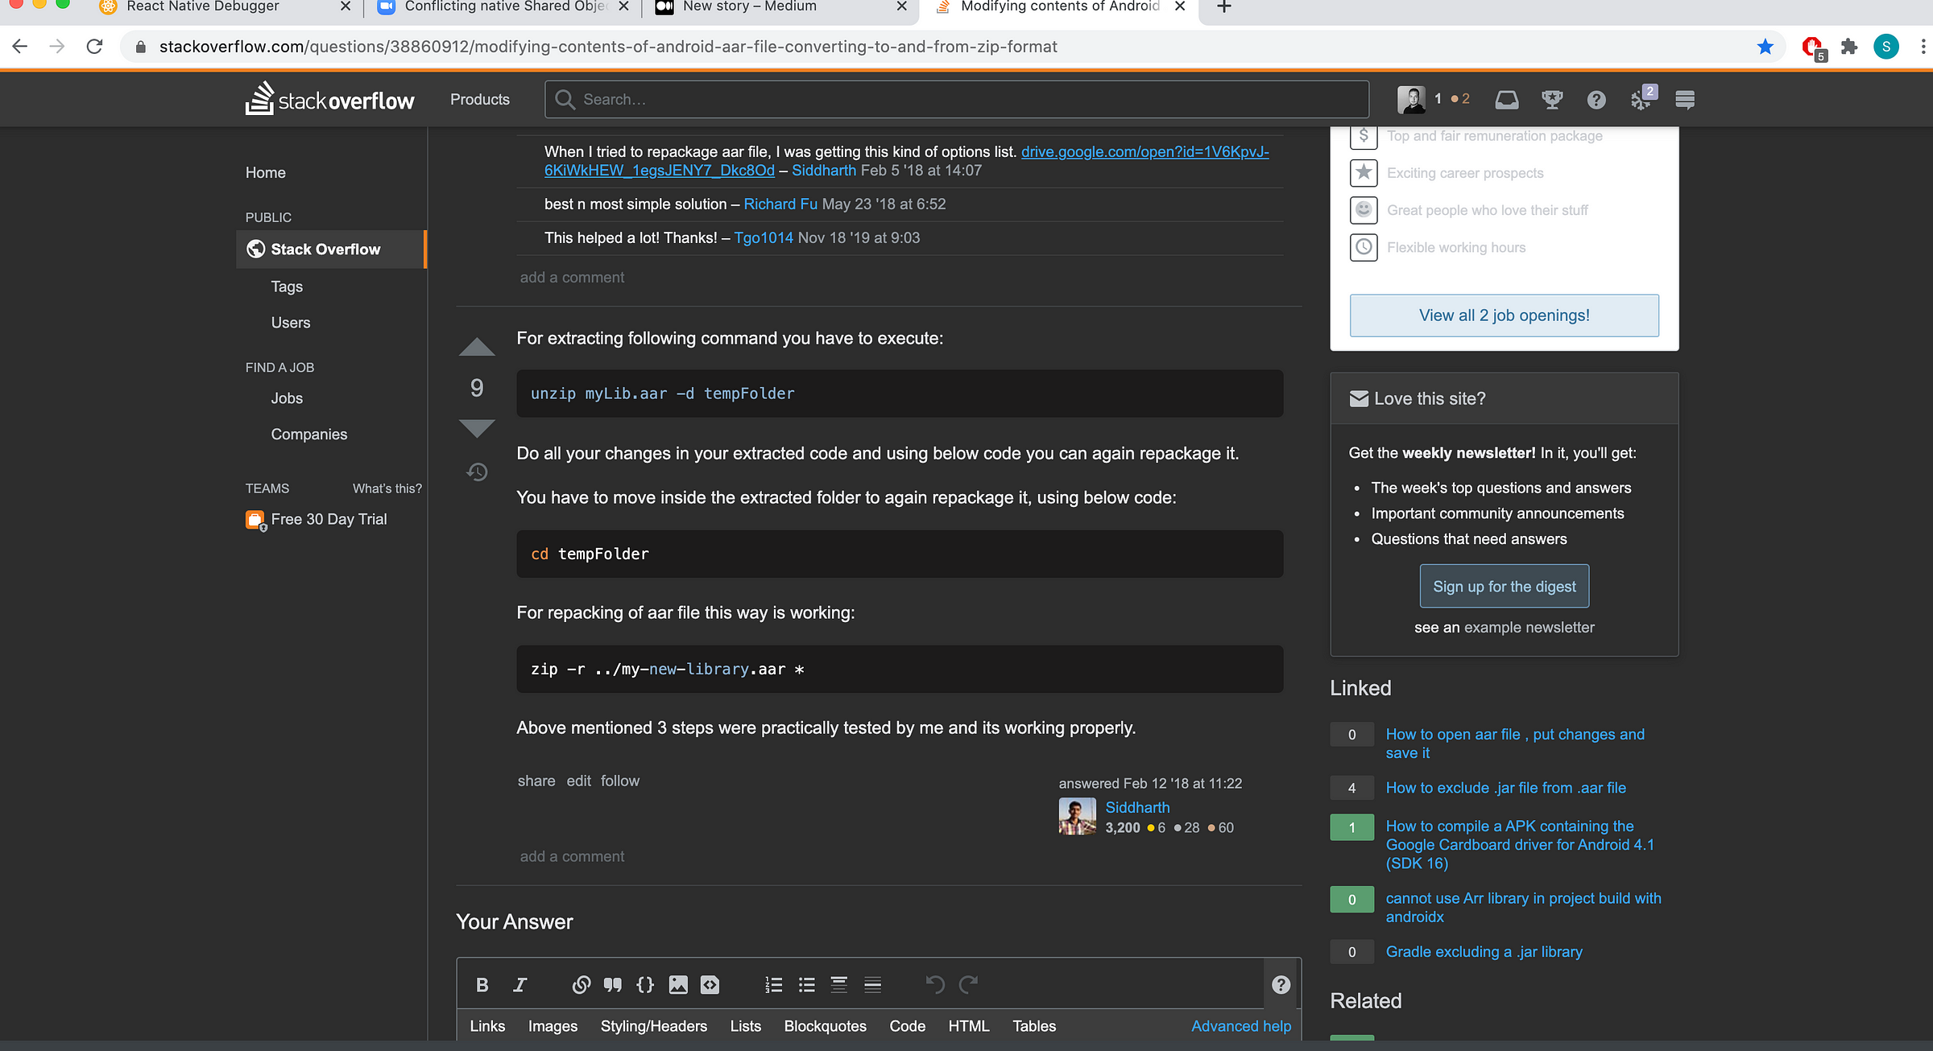
Task: Open the Products dropdown menu
Action: click(x=479, y=100)
